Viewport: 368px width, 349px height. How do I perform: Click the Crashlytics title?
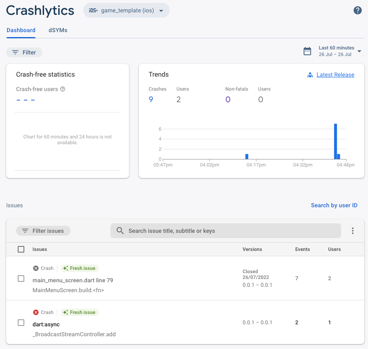(x=40, y=11)
